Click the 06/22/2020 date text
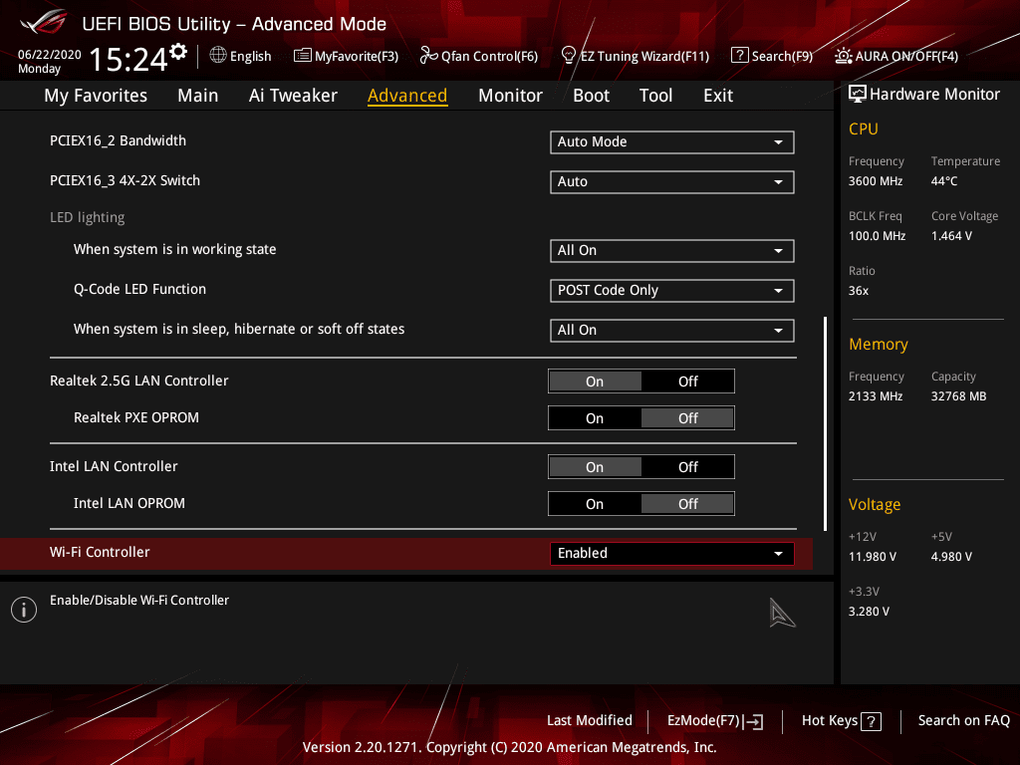Viewport: 1020px width, 765px height. point(50,54)
